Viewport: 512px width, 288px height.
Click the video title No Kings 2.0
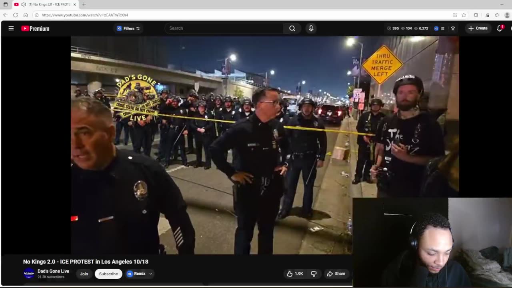click(86, 262)
